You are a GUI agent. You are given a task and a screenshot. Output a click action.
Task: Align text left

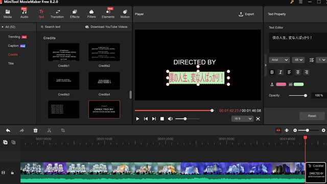289,72
